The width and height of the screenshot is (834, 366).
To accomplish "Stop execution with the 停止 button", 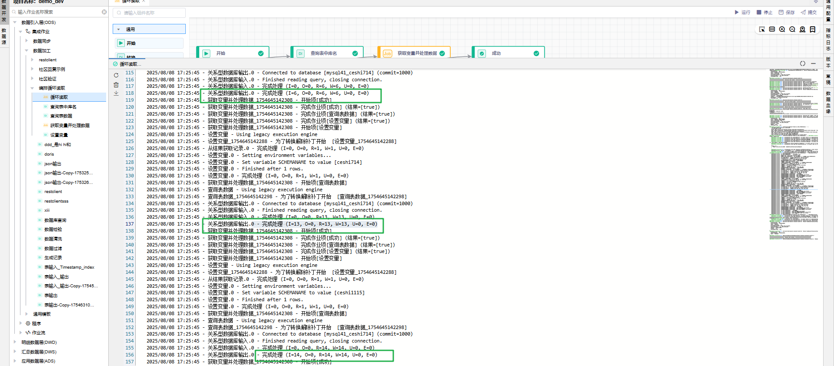I will 764,12.
